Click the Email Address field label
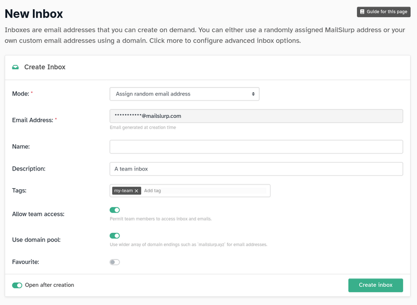The image size is (417, 305). point(32,120)
